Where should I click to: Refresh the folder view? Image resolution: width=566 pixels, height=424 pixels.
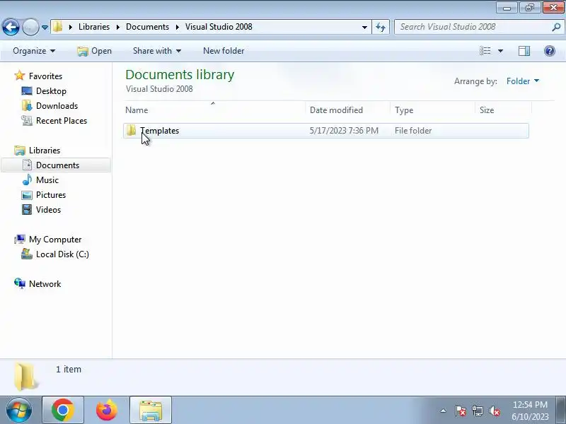pyautogui.click(x=381, y=27)
